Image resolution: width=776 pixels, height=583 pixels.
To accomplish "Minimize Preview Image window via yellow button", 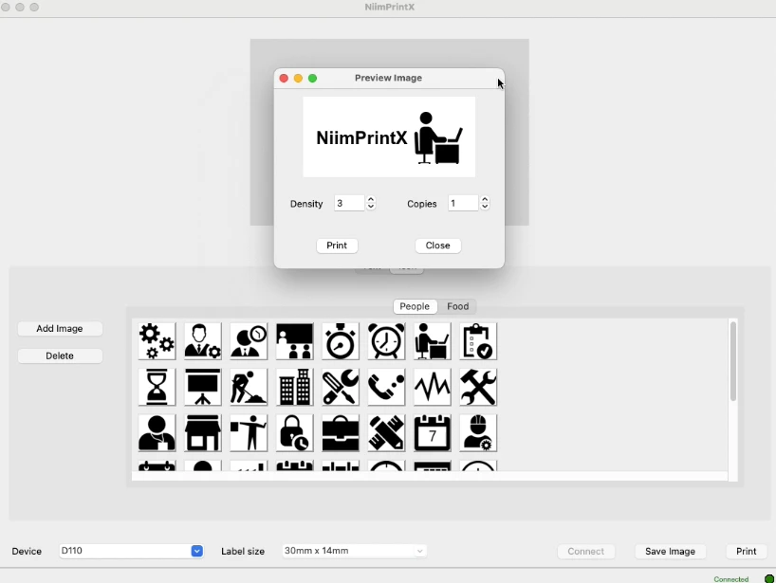I will click(x=298, y=78).
